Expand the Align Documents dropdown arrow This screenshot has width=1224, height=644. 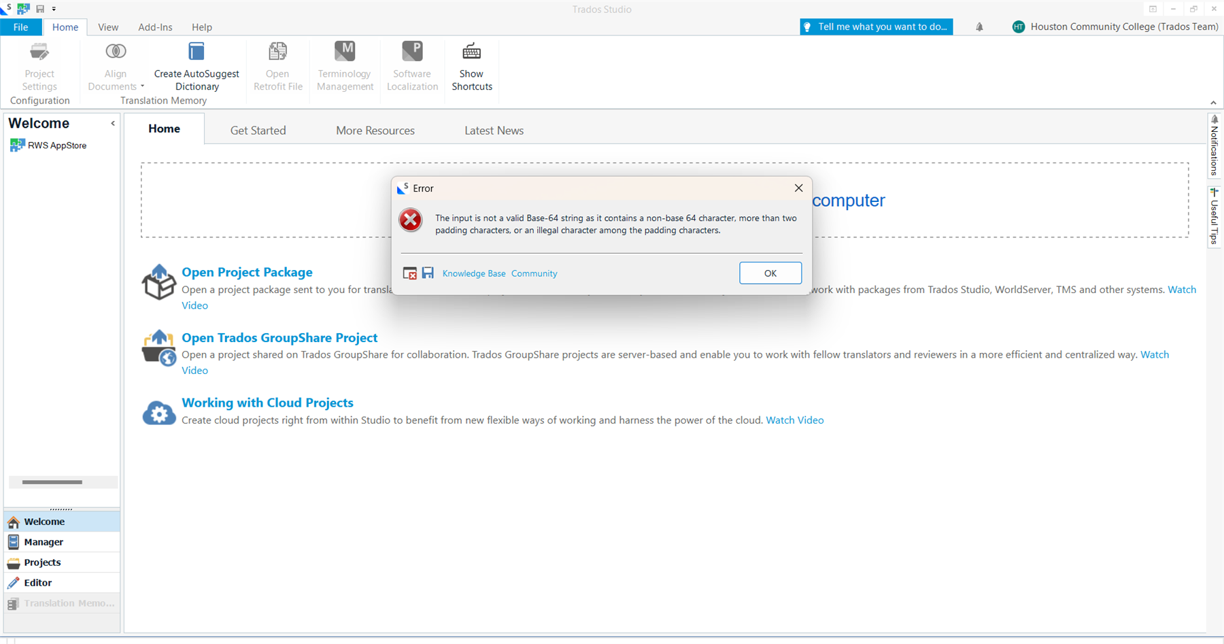point(142,86)
